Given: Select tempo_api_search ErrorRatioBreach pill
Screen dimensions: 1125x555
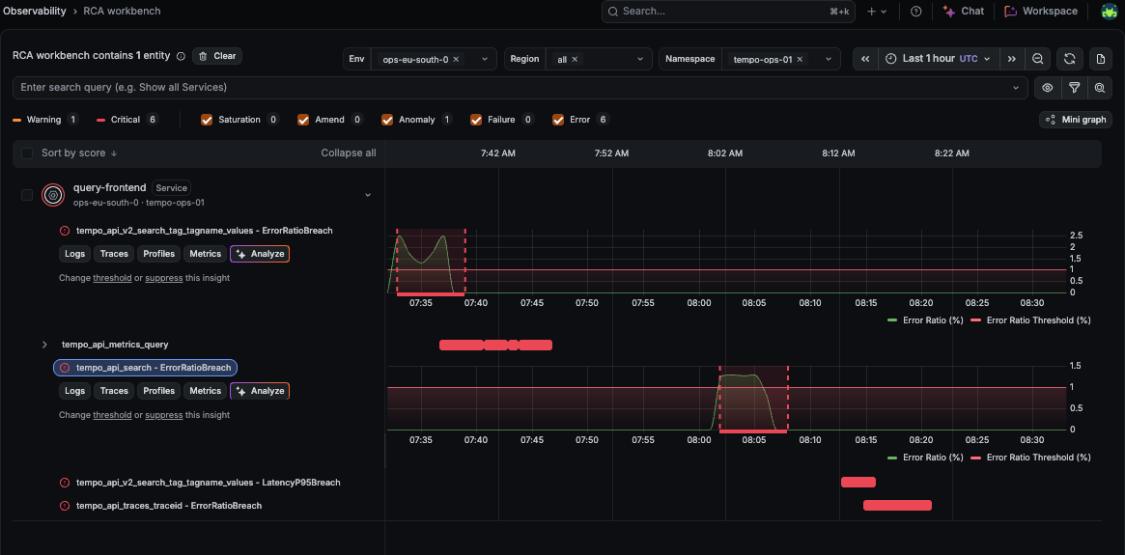Looking at the screenshot, I should point(146,368).
